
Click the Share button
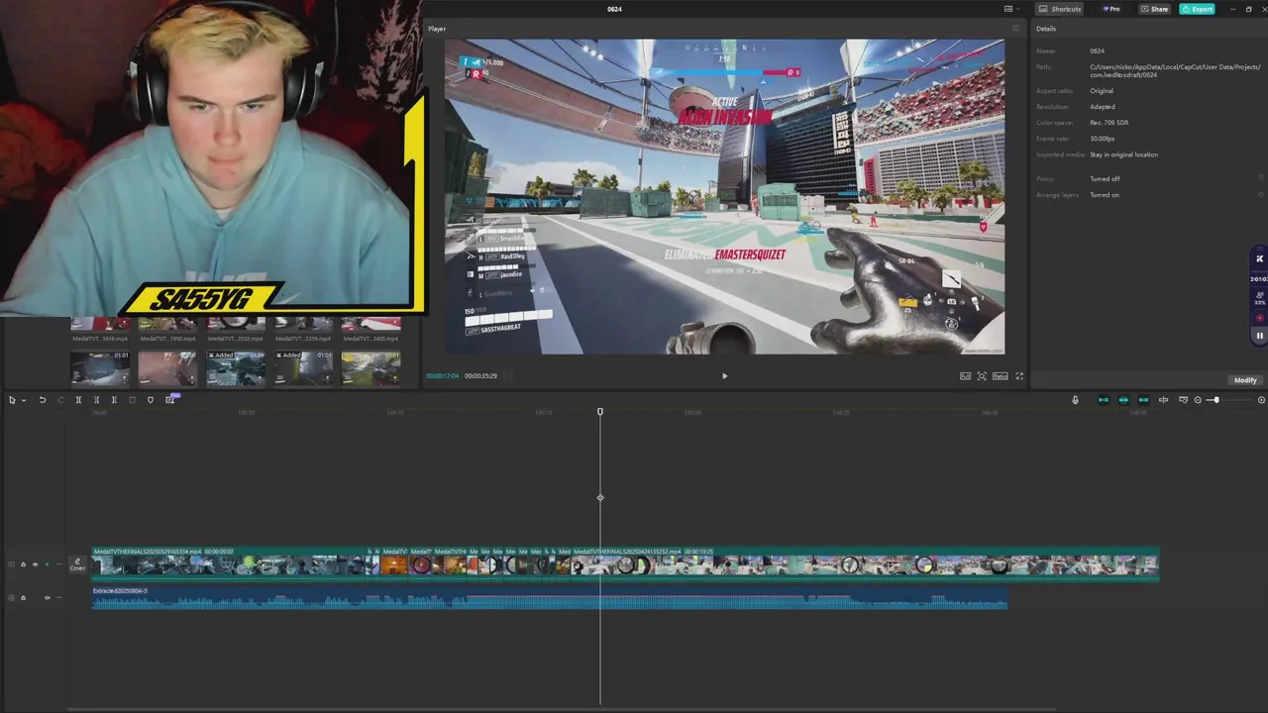coord(1154,9)
